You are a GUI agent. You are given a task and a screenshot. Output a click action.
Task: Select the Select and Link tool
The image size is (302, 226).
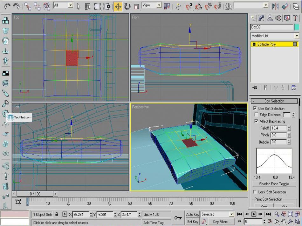point(28,7)
